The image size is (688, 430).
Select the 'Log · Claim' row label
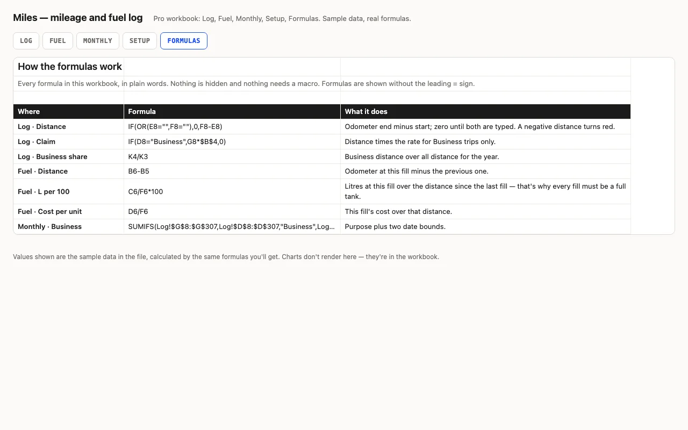pos(69,142)
